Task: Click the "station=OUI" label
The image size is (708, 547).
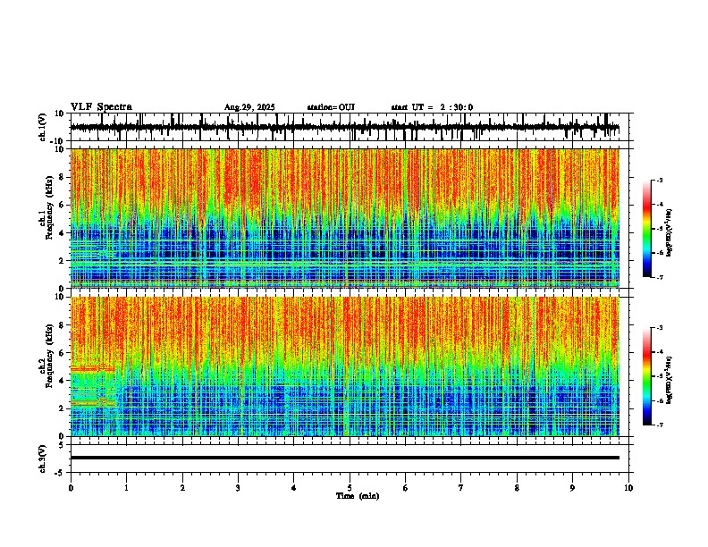Action: point(331,107)
